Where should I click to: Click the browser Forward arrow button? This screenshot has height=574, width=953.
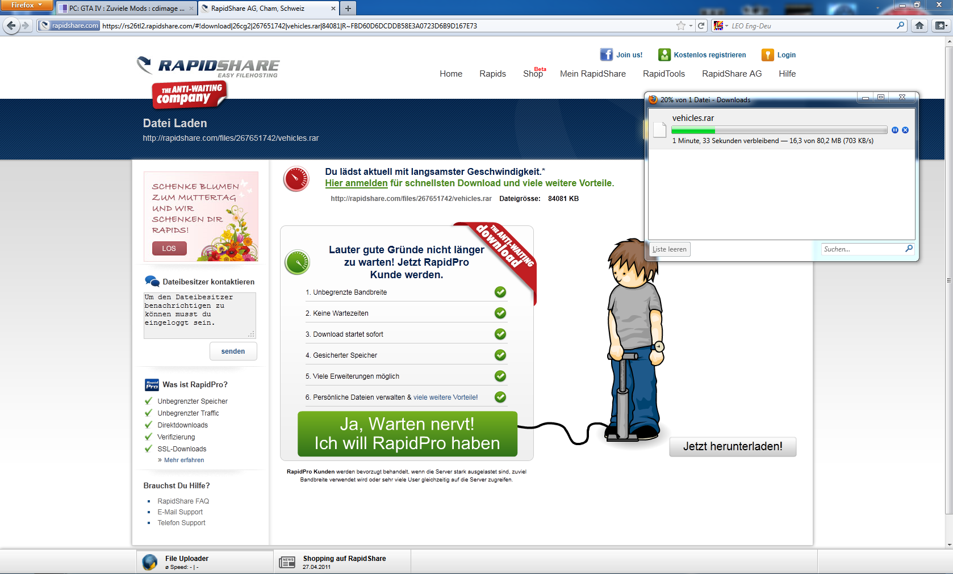pos(26,26)
